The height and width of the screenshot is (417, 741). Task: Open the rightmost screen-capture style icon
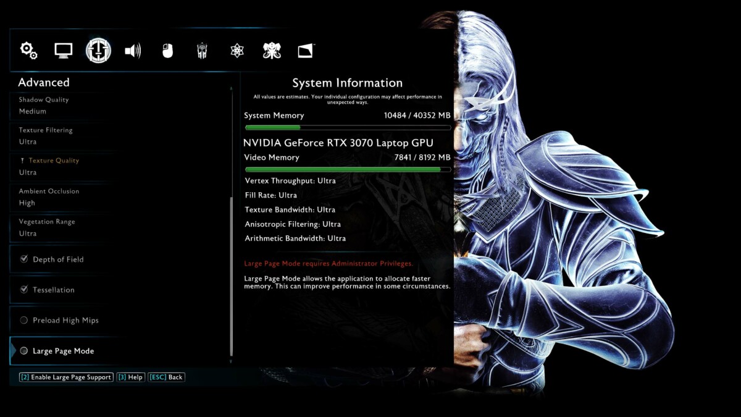[306, 51]
